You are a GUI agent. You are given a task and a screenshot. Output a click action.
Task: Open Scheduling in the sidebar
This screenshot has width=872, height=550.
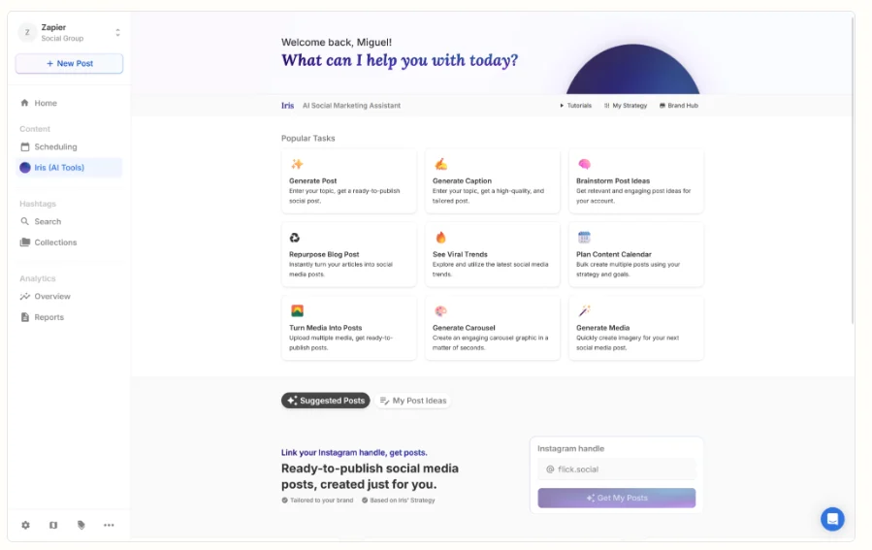55,147
